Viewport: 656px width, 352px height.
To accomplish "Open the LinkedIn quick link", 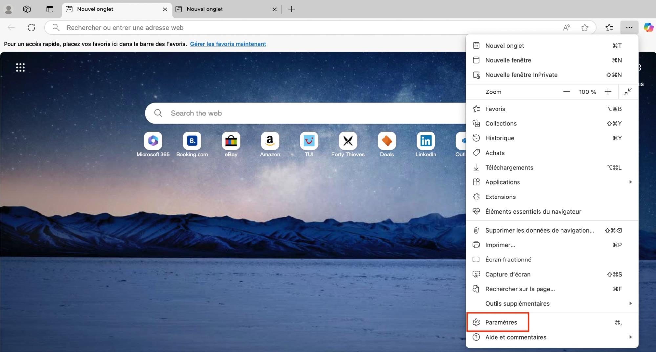I will [425, 141].
